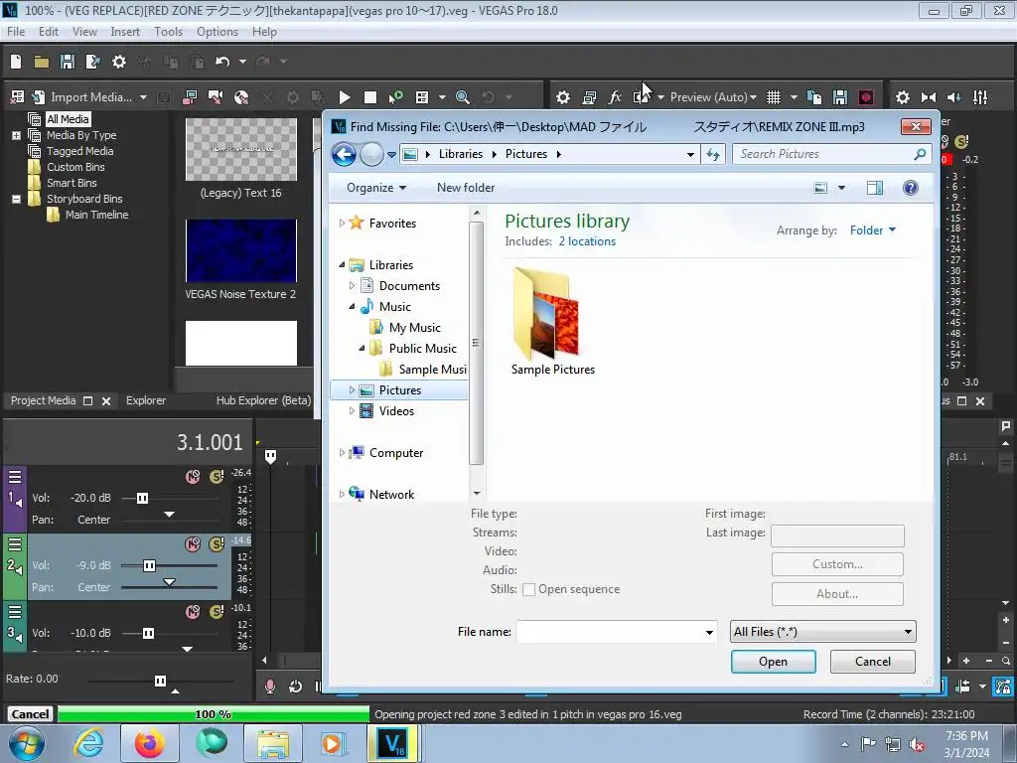Click the New project icon in the toolbar

pos(16,62)
